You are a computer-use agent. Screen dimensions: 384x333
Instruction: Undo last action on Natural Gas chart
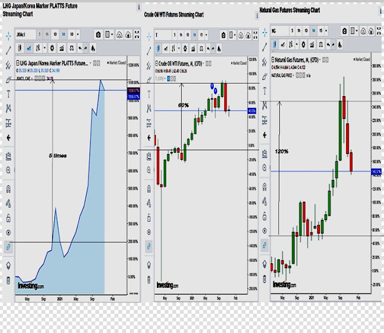(x=328, y=45)
